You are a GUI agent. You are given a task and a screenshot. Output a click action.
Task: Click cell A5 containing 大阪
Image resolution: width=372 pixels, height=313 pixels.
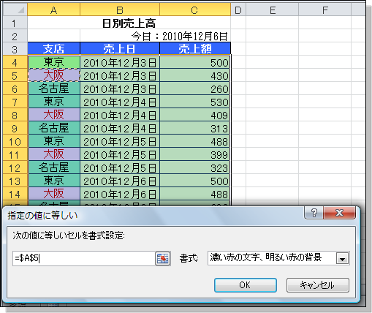pyautogui.click(x=54, y=75)
